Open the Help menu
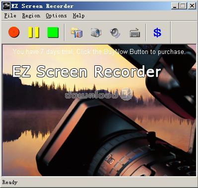Viewport: 198px width, 188px height. coord(78,16)
